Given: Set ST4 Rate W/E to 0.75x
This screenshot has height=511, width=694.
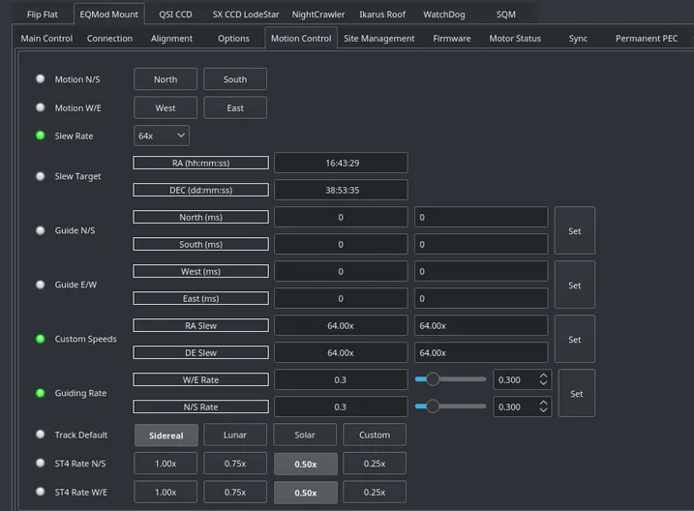Looking at the screenshot, I should (235, 493).
